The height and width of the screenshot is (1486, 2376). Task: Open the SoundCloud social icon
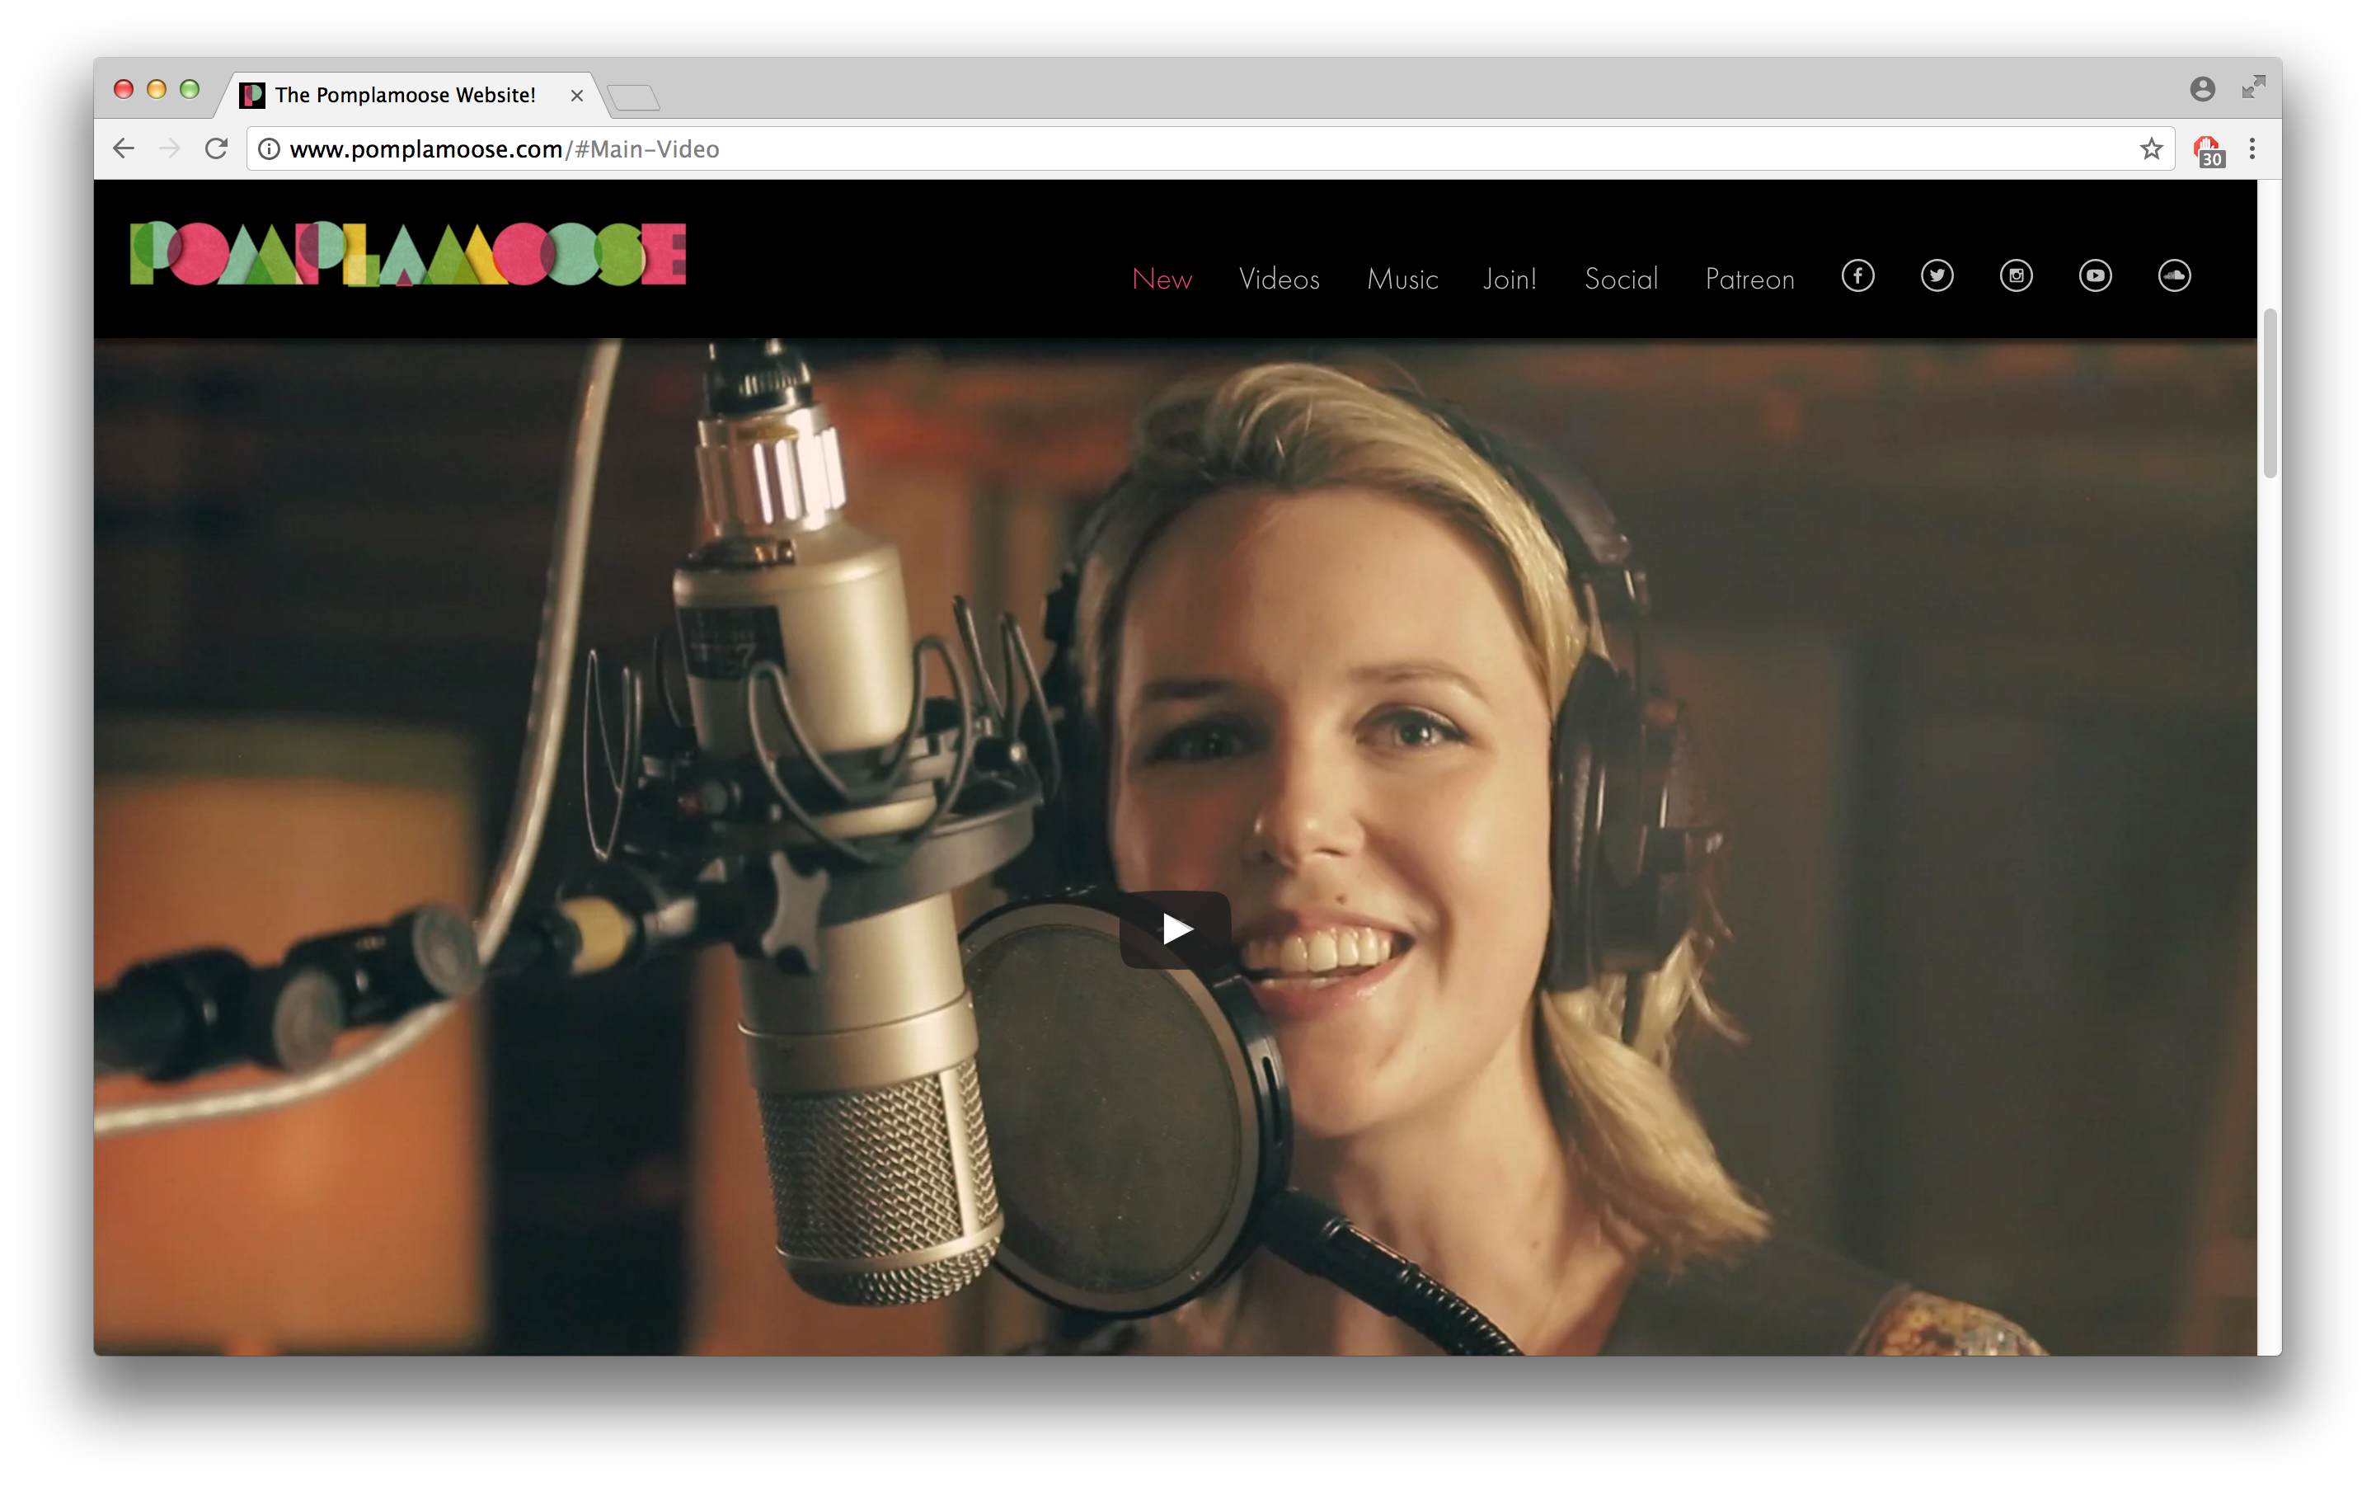click(x=2173, y=276)
